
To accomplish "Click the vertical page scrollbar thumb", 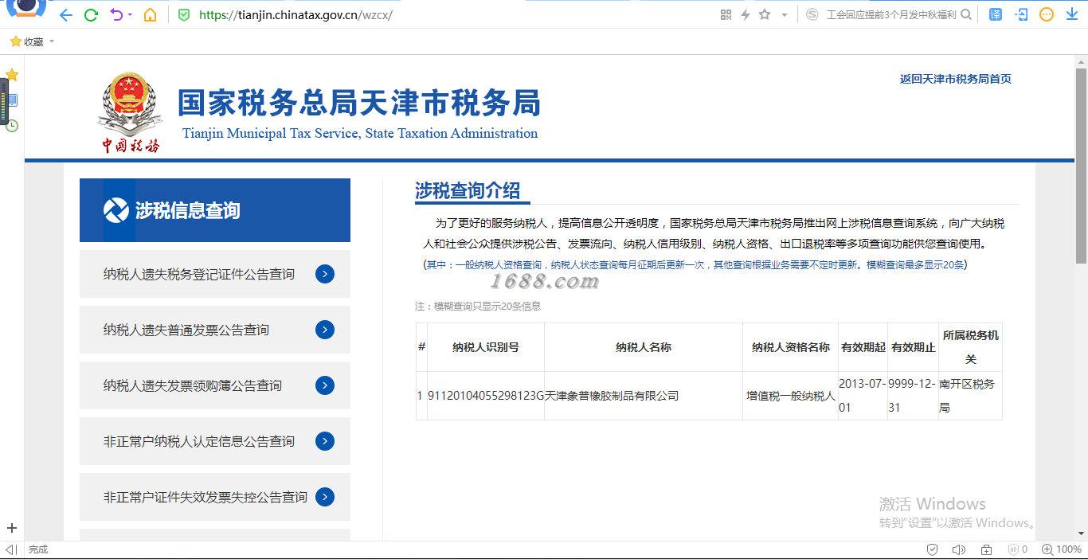I will pyautogui.click(x=1082, y=165).
